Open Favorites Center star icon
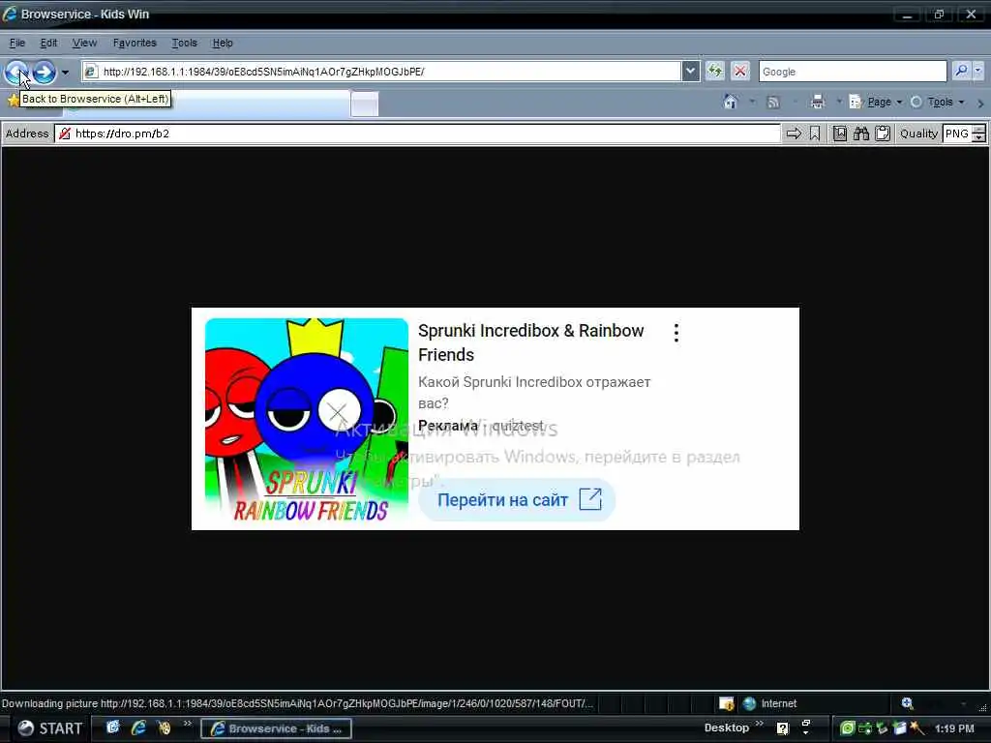Image resolution: width=991 pixels, height=743 pixels. [x=13, y=100]
